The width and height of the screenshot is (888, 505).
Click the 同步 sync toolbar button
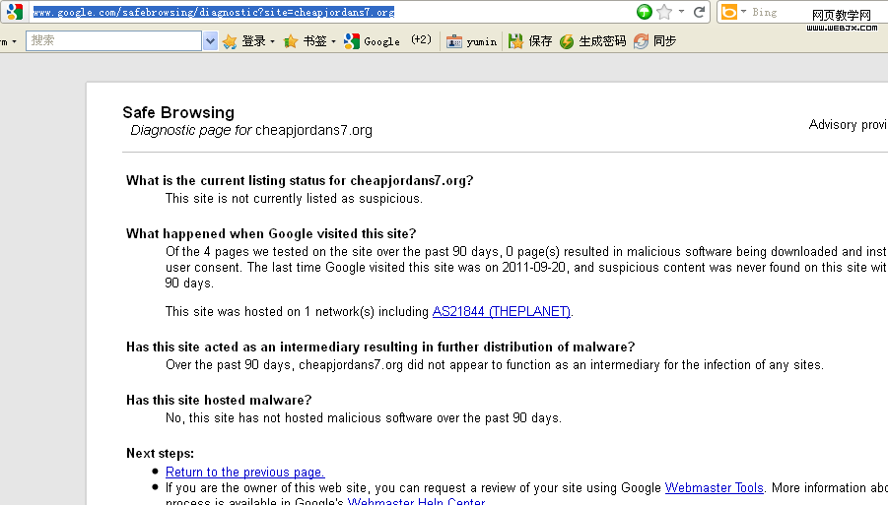(655, 41)
